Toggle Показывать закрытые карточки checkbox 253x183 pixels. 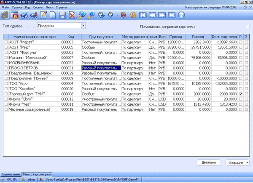tap(248, 27)
